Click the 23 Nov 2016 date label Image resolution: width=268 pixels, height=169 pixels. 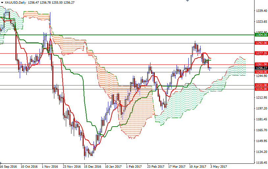click(x=72, y=167)
